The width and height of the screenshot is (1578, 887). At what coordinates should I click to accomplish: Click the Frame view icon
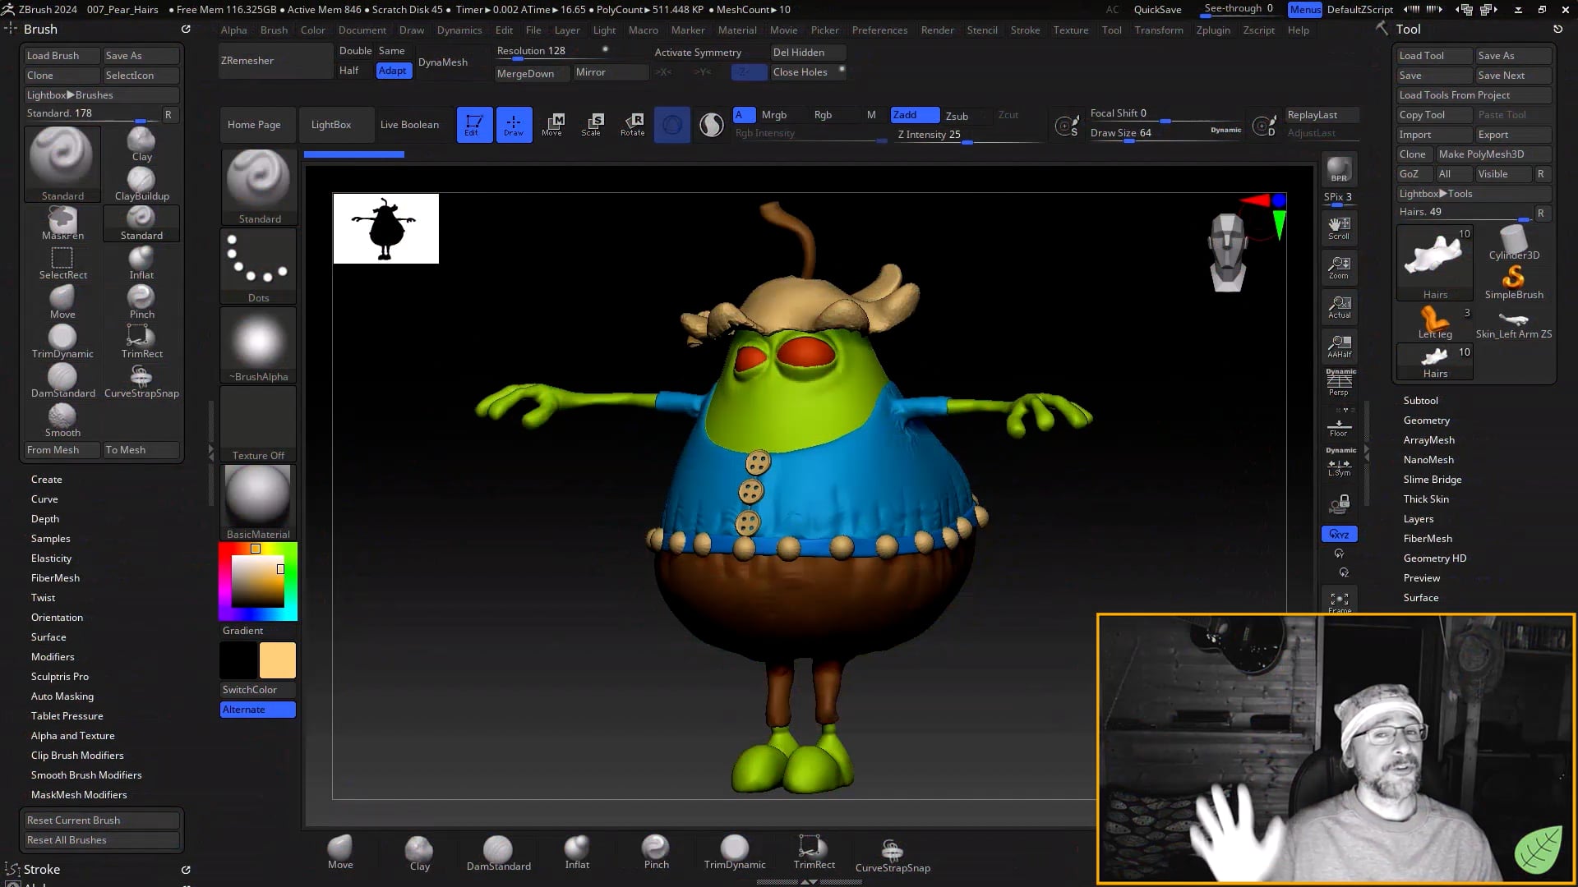pos(1339,600)
